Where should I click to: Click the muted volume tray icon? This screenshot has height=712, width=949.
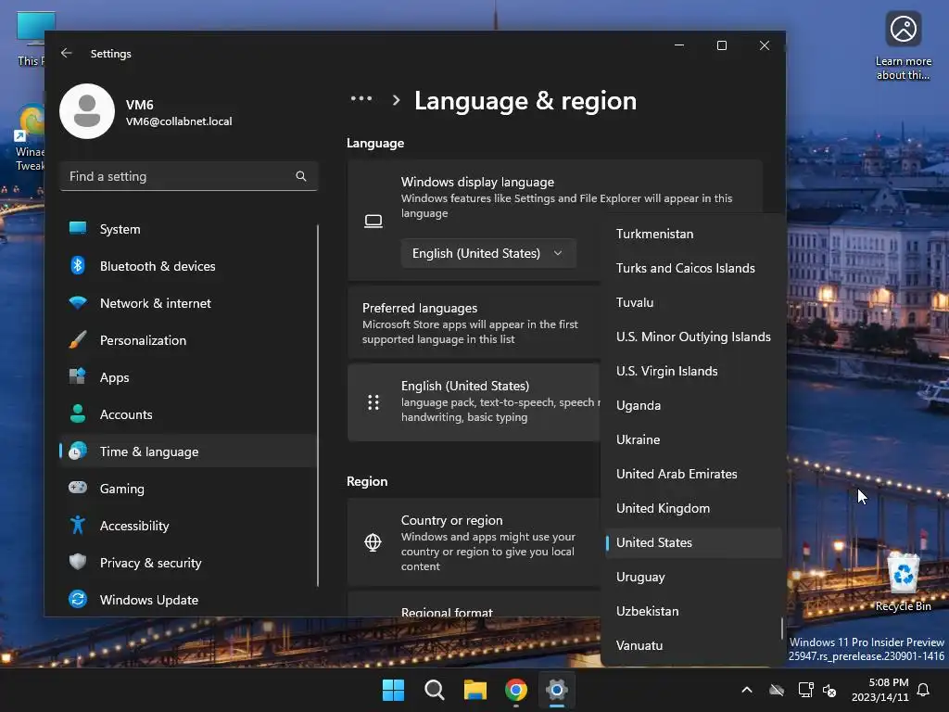tap(829, 690)
